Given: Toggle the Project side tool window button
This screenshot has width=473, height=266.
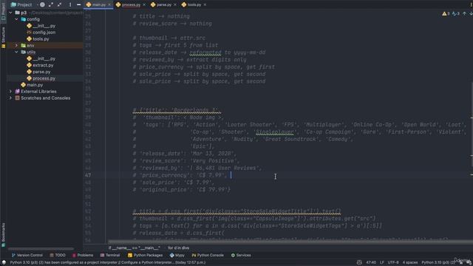Looking at the screenshot, I should click(x=3, y=11).
